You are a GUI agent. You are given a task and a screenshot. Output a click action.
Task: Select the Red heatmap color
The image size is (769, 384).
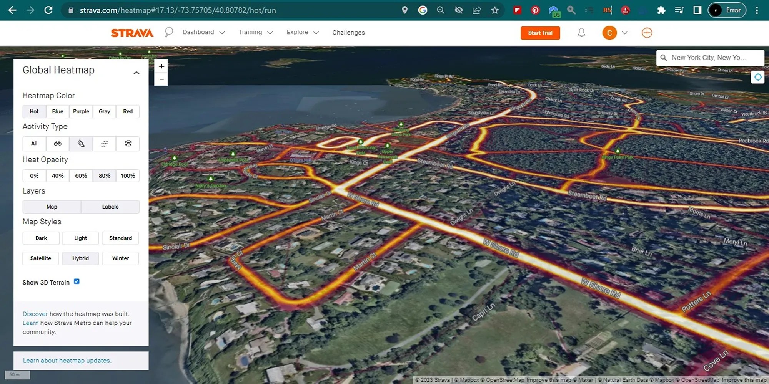pyautogui.click(x=128, y=111)
